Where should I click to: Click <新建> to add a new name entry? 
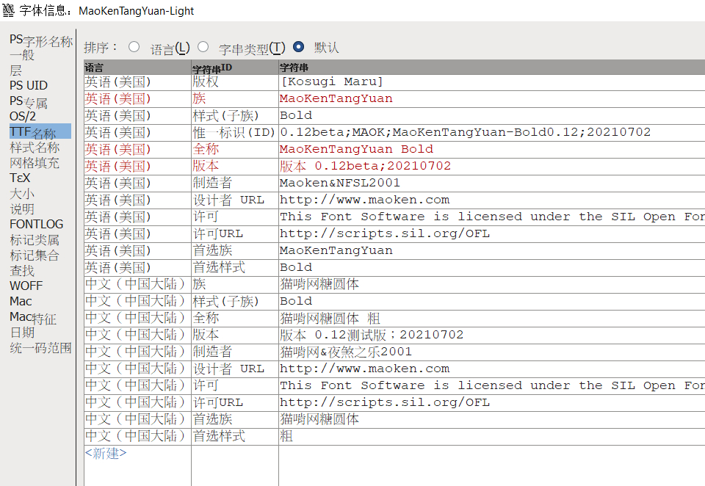[x=106, y=453]
